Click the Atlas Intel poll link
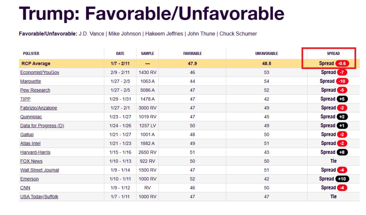Viewport: 366px width, 215px height. click(30, 143)
